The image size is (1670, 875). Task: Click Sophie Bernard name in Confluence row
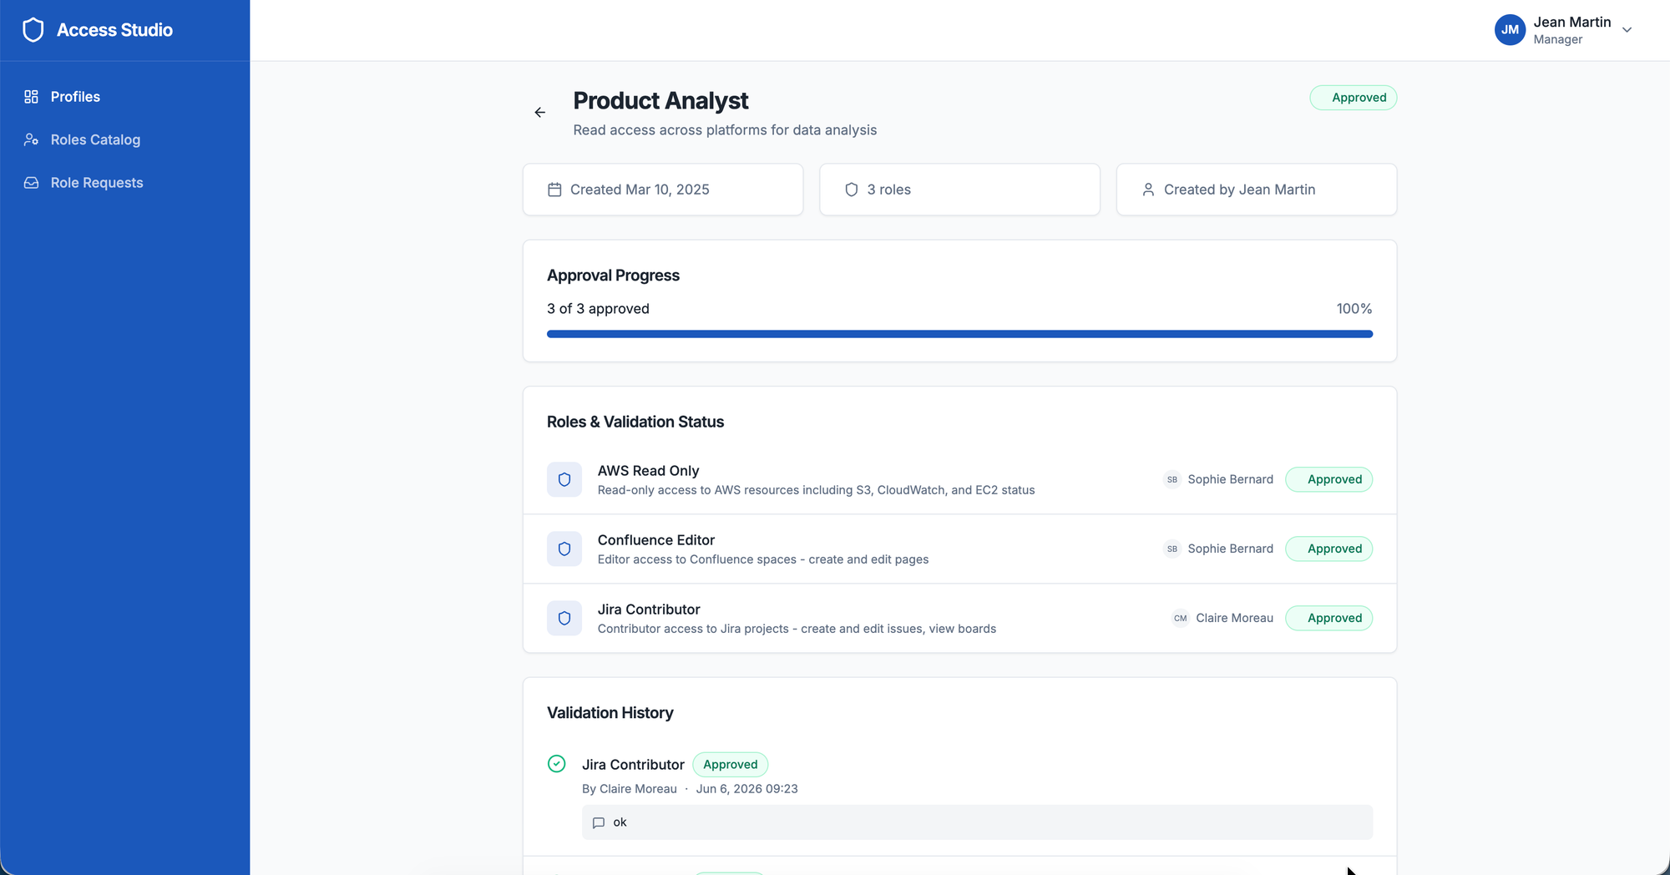pos(1230,549)
